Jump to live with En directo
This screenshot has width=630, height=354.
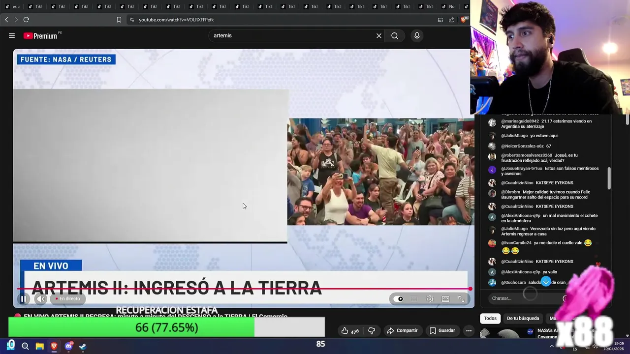[67, 299]
